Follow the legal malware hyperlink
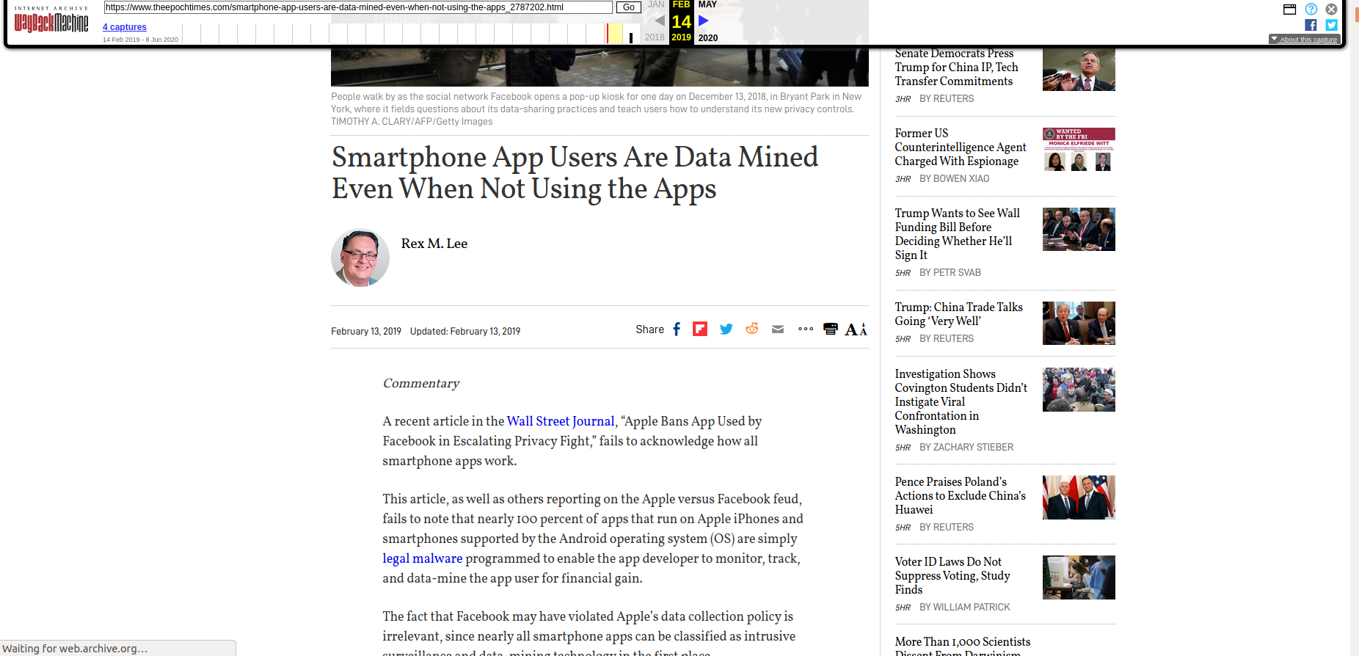 (422, 558)
